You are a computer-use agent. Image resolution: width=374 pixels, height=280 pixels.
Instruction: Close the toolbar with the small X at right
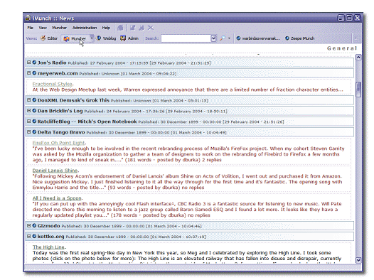pos(357,38)
